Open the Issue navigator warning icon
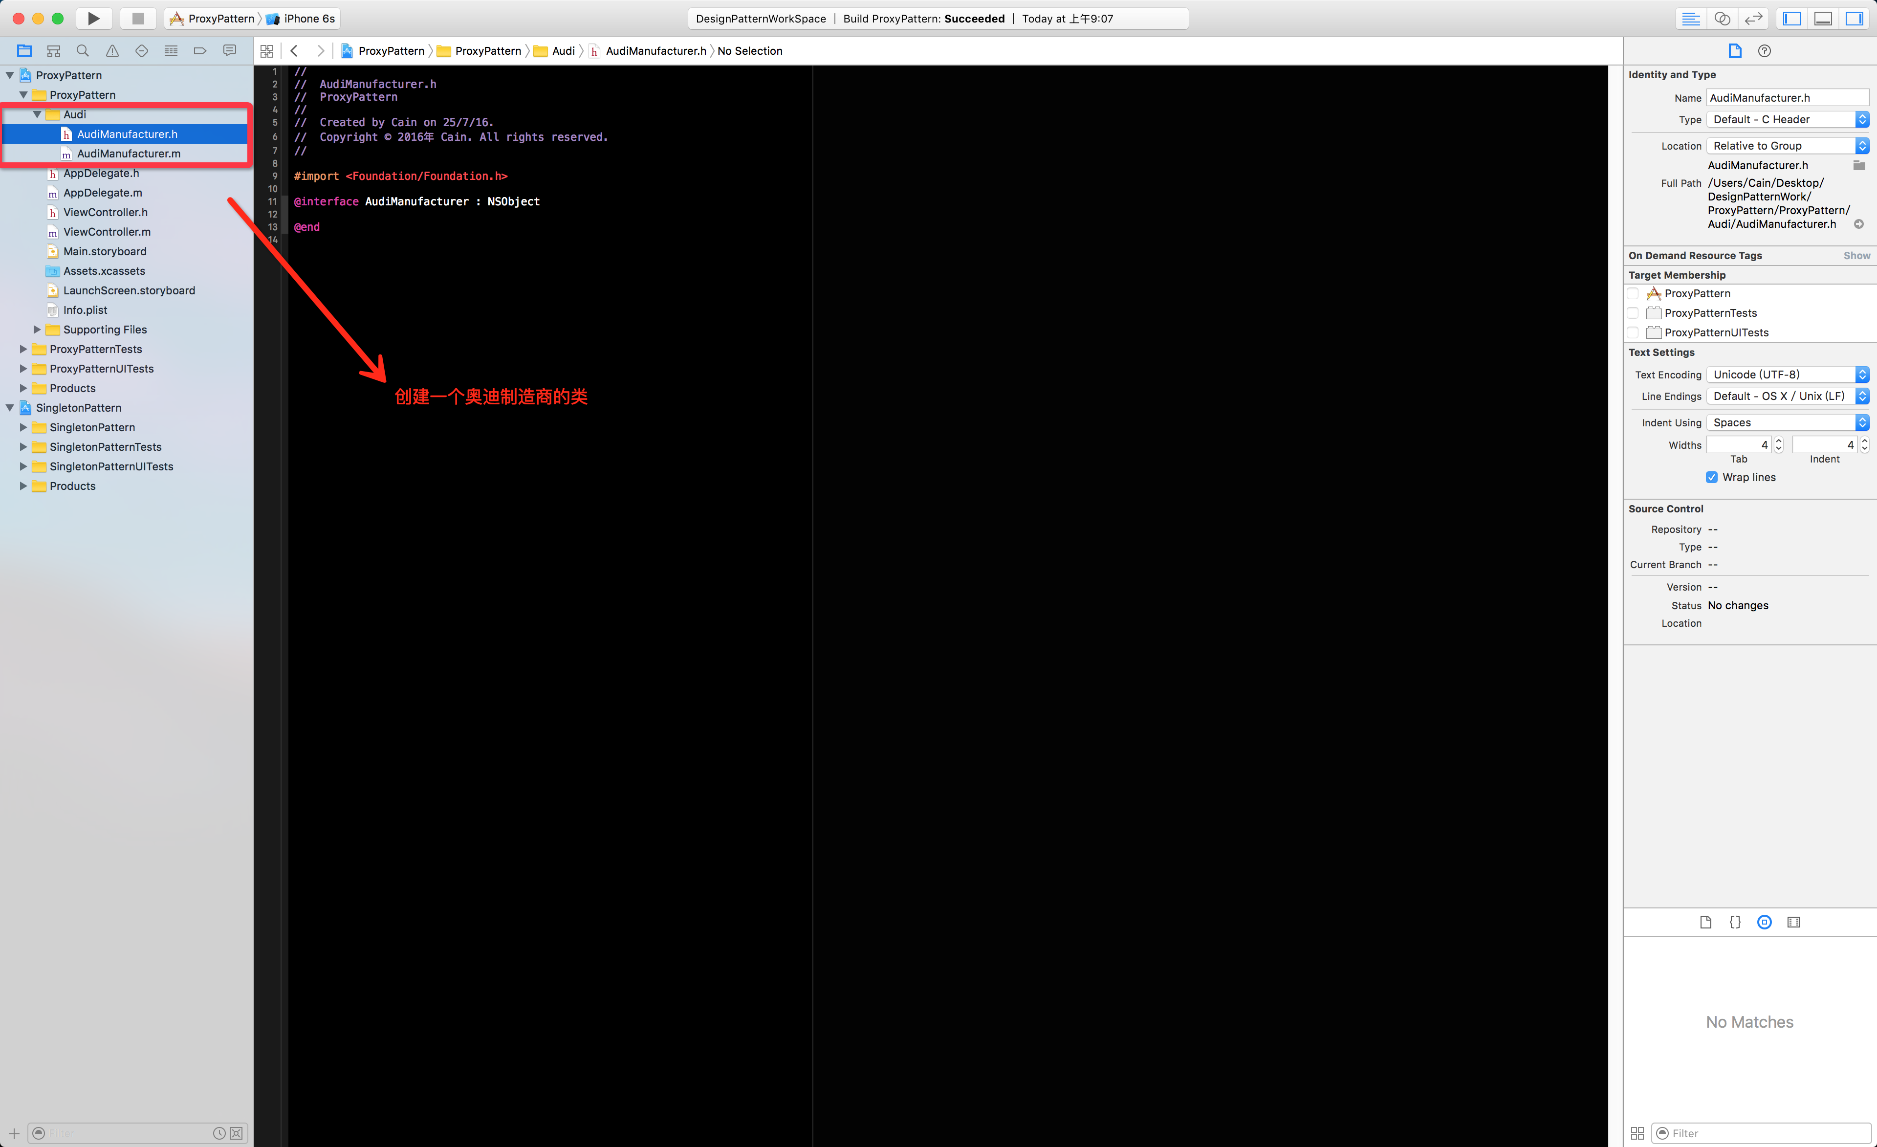 tap(112, 51)
